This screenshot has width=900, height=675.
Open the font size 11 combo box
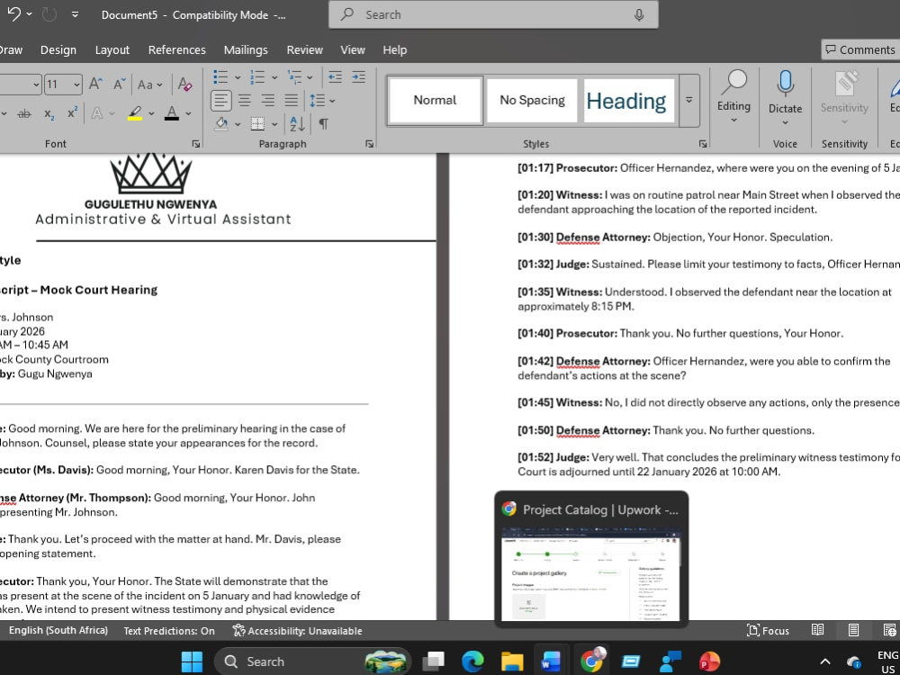63,85
